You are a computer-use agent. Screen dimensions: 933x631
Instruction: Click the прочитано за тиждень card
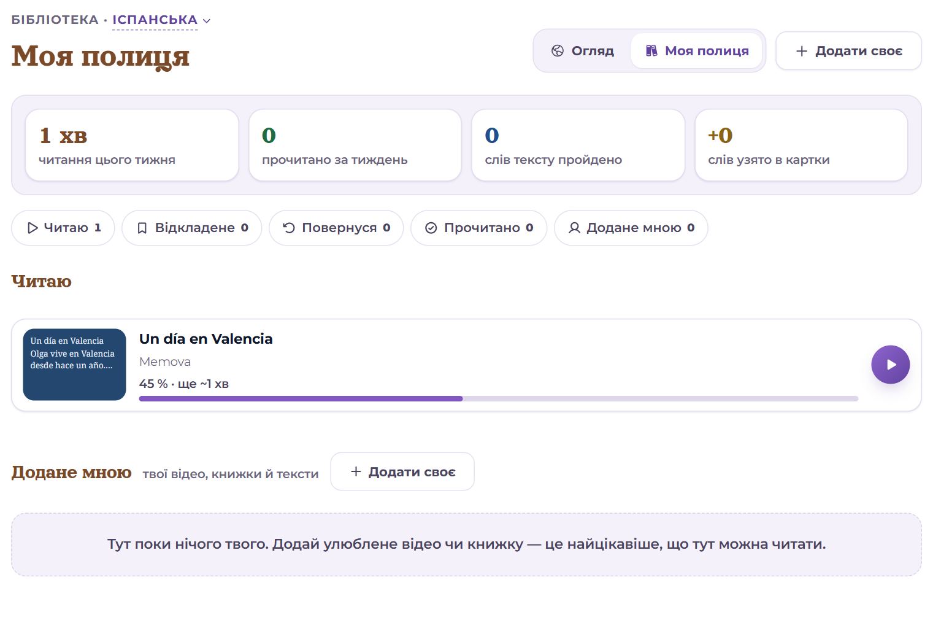click(355, 145)
